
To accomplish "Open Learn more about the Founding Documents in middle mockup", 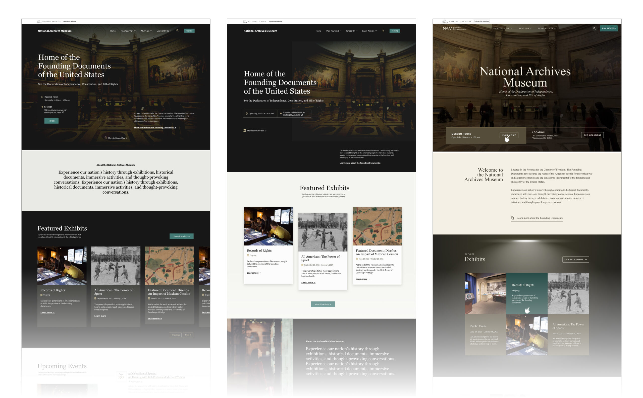I will (x=360, y=163).
